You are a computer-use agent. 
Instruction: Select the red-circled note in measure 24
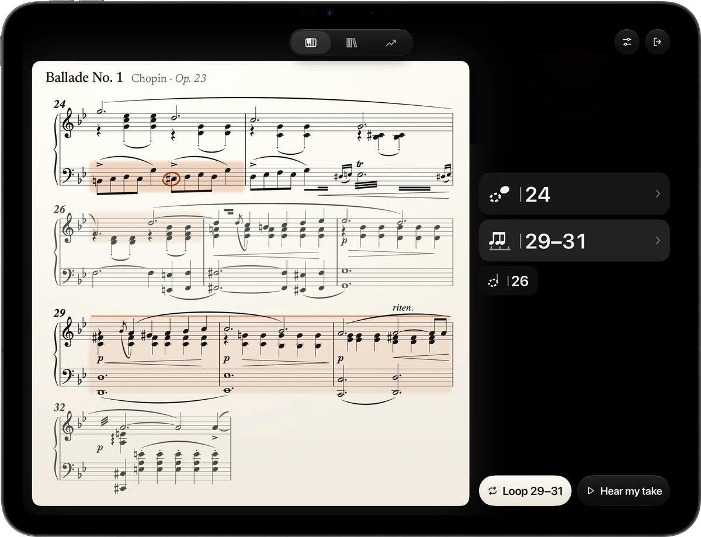pyautogui.click(x=171, y=179)
